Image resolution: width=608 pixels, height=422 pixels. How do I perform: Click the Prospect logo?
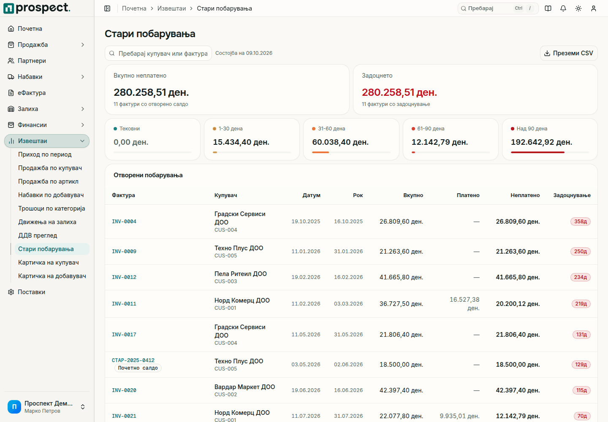tap(37, 8)
